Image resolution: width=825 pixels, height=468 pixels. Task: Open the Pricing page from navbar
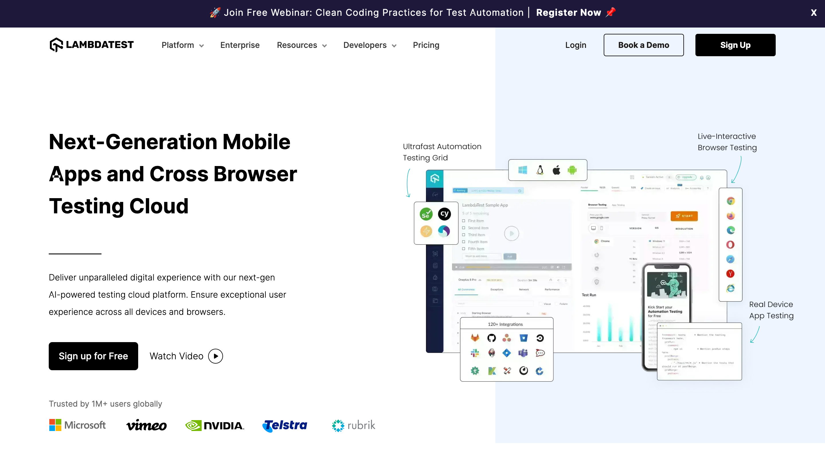426,45
